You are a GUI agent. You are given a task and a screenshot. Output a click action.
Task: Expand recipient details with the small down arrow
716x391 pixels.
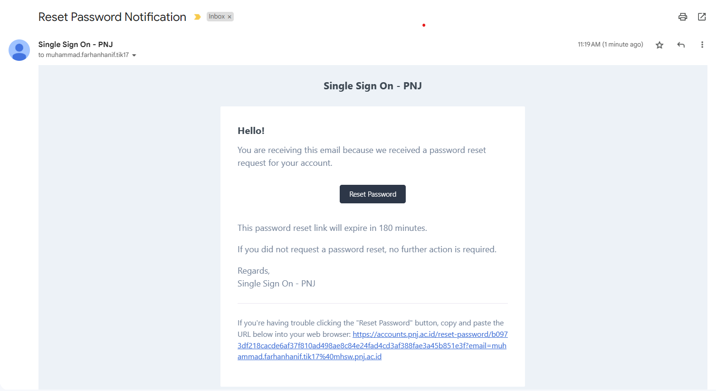[x=134, y=56]
